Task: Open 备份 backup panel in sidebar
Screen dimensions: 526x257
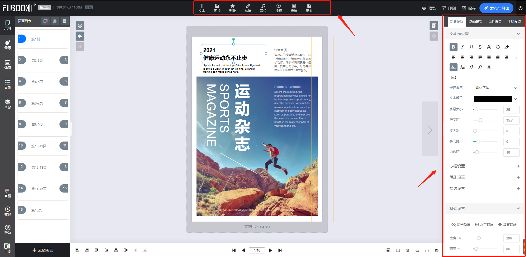Action: 8,104
